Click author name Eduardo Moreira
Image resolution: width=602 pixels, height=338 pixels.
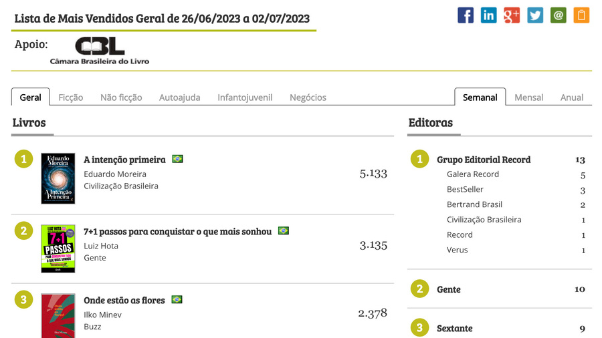pos(115,174)
